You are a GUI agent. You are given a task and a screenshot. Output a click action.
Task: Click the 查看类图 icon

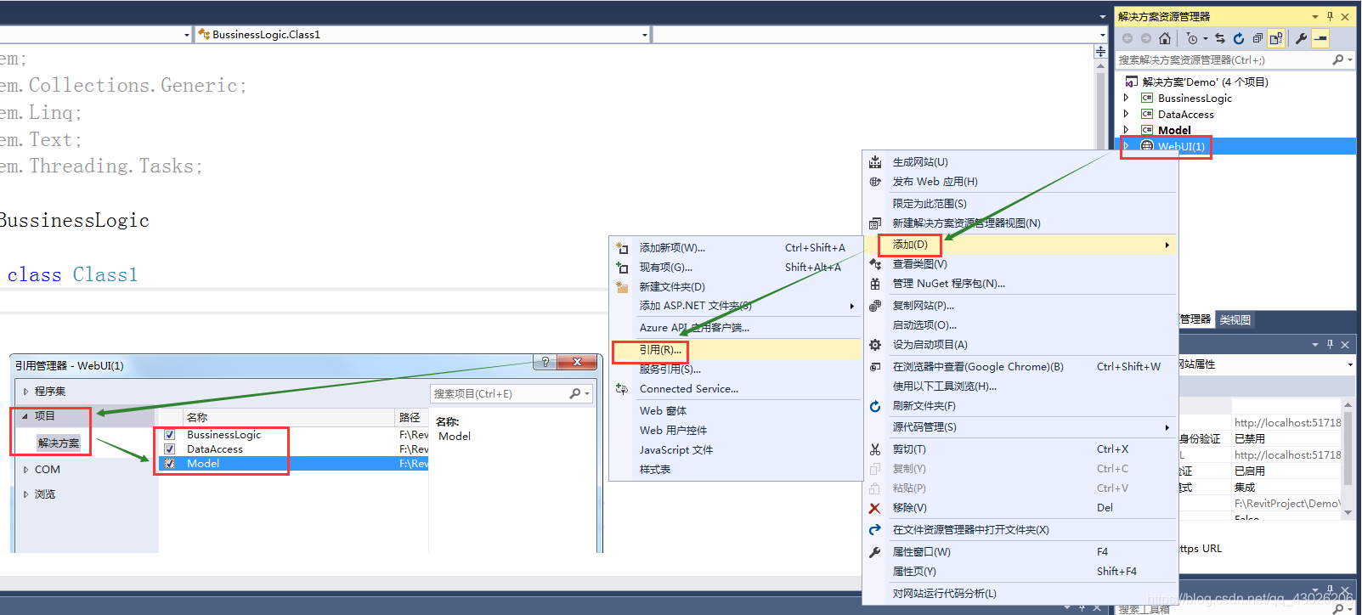click(x=875, y=264)
